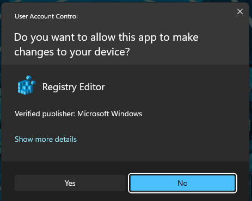Click the word "Windows" in the publisher line

coord(126,114)
